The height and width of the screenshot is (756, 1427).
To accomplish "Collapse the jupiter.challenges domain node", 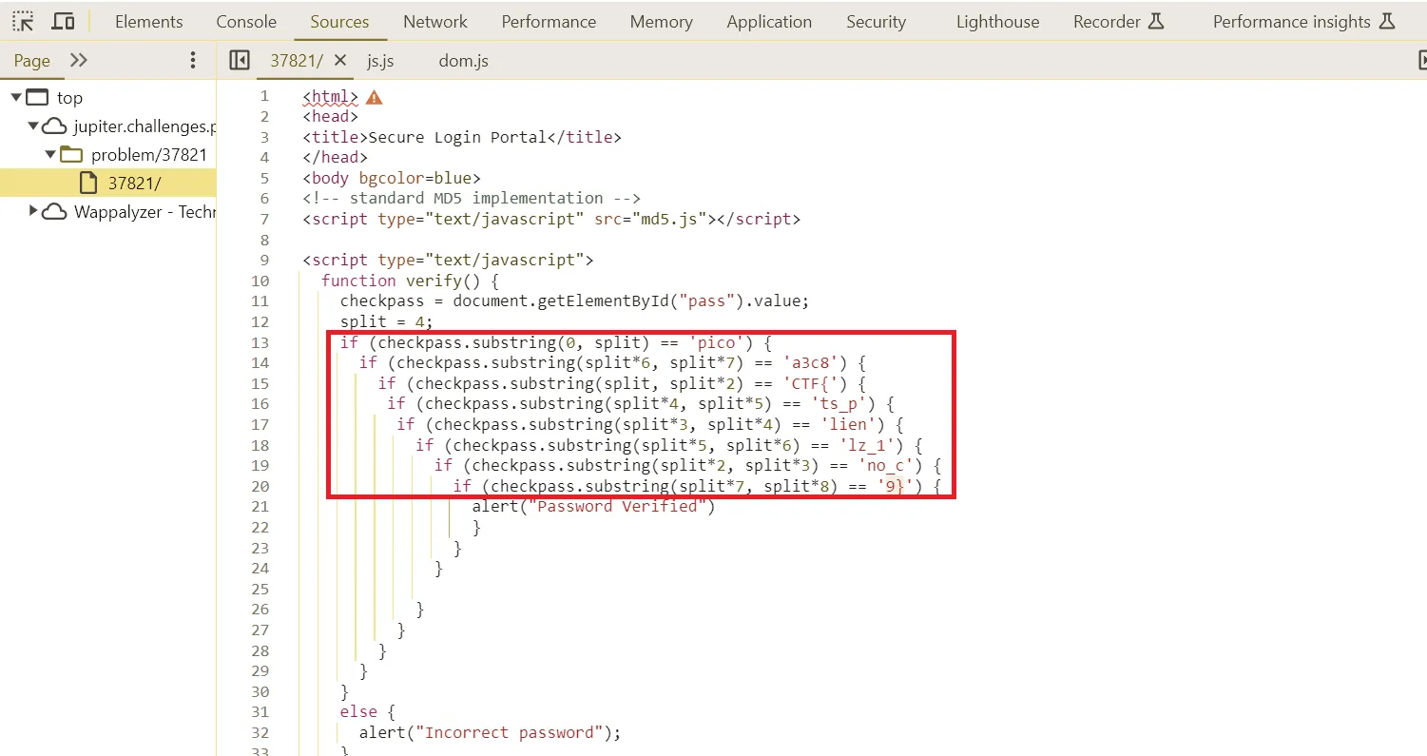I will [33, 126].
